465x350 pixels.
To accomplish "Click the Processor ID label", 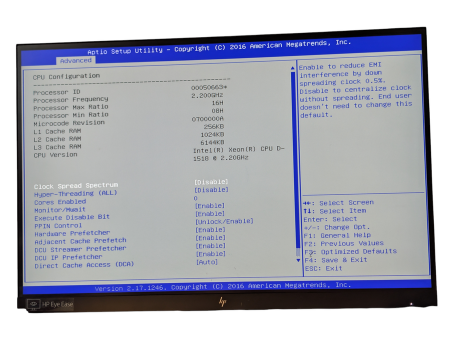I will [56, 92].
